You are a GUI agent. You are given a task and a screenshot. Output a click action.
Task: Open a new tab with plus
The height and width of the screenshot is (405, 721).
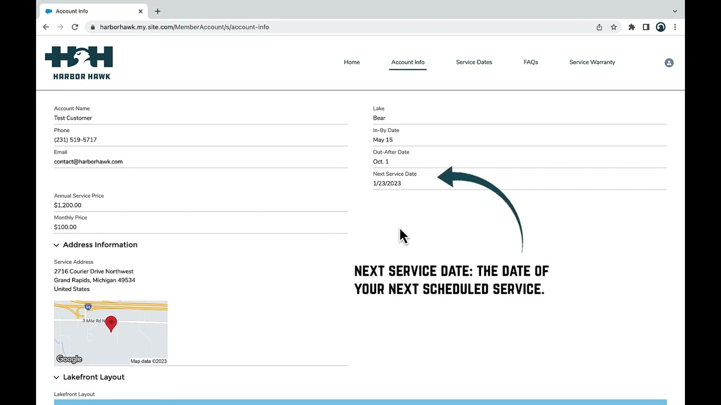click(158, 11)
